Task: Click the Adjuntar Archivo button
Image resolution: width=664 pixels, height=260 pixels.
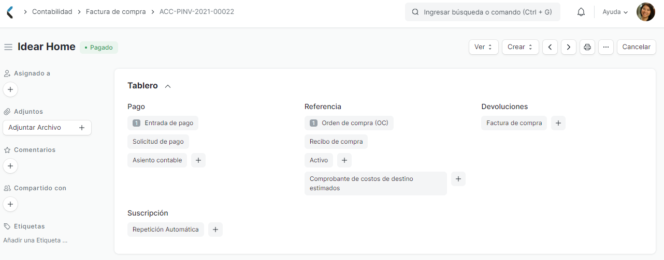Action: pos(47,128)
